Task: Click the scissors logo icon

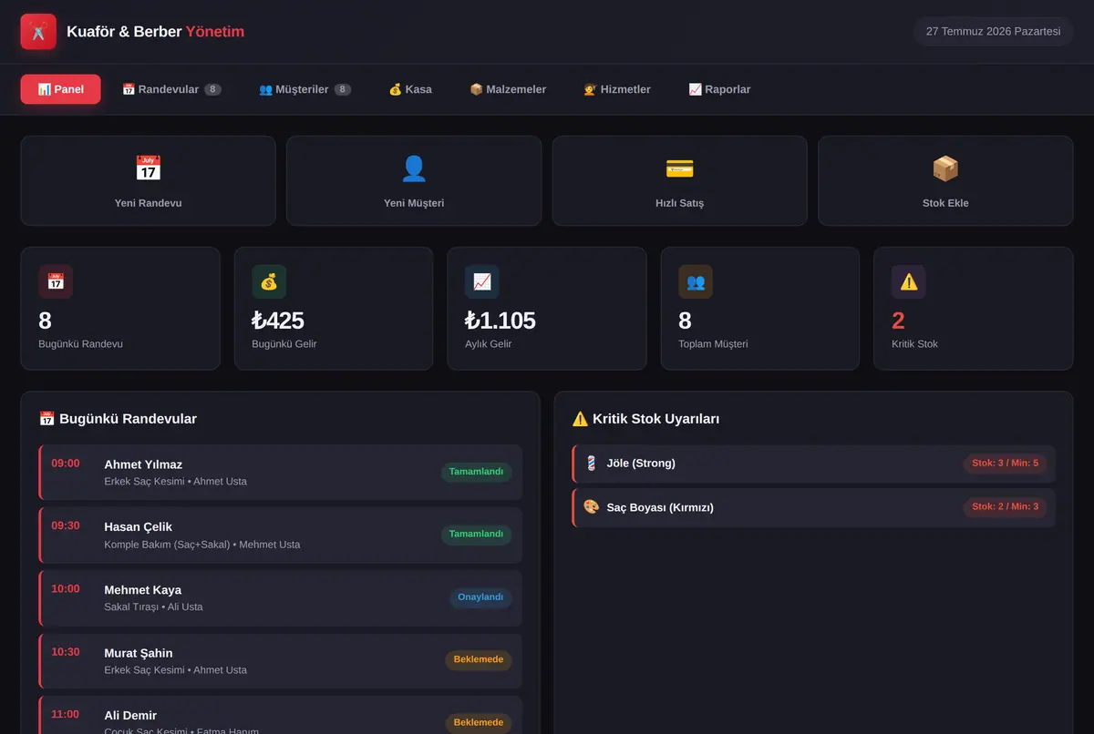Action: 38,32
